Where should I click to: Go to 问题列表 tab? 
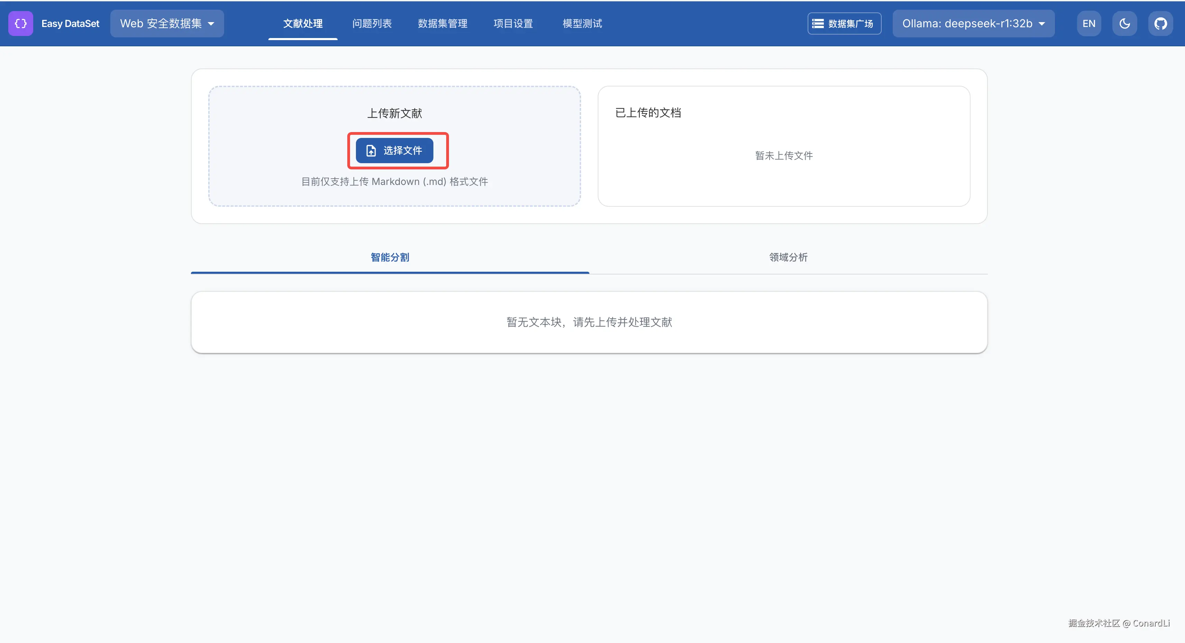372,24
